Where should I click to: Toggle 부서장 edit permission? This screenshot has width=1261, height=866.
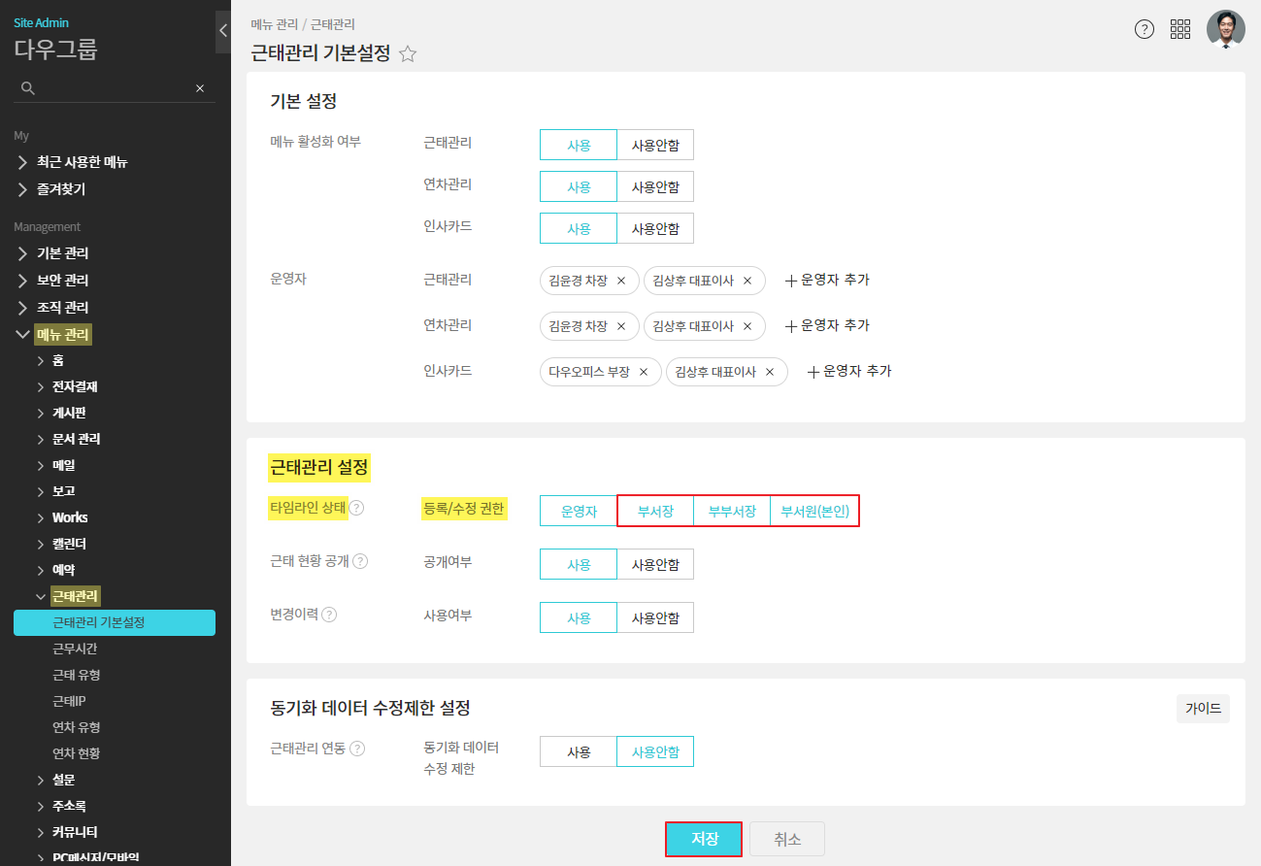click(x=655, y=511)
